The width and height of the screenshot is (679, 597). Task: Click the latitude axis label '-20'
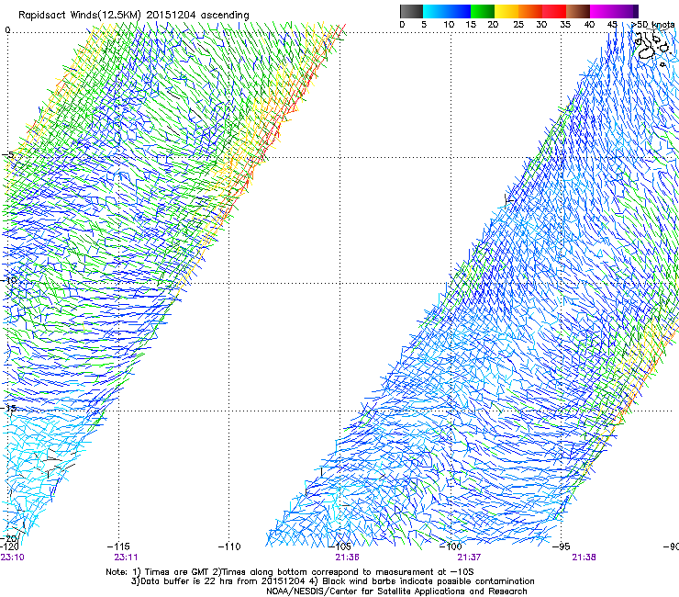[9, 538]
